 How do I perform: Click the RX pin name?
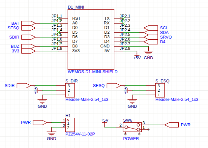107,23
